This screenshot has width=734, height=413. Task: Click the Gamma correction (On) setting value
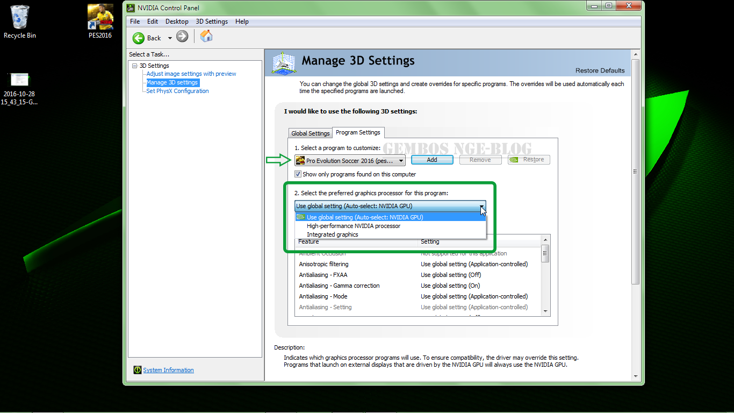coord(450,286)
